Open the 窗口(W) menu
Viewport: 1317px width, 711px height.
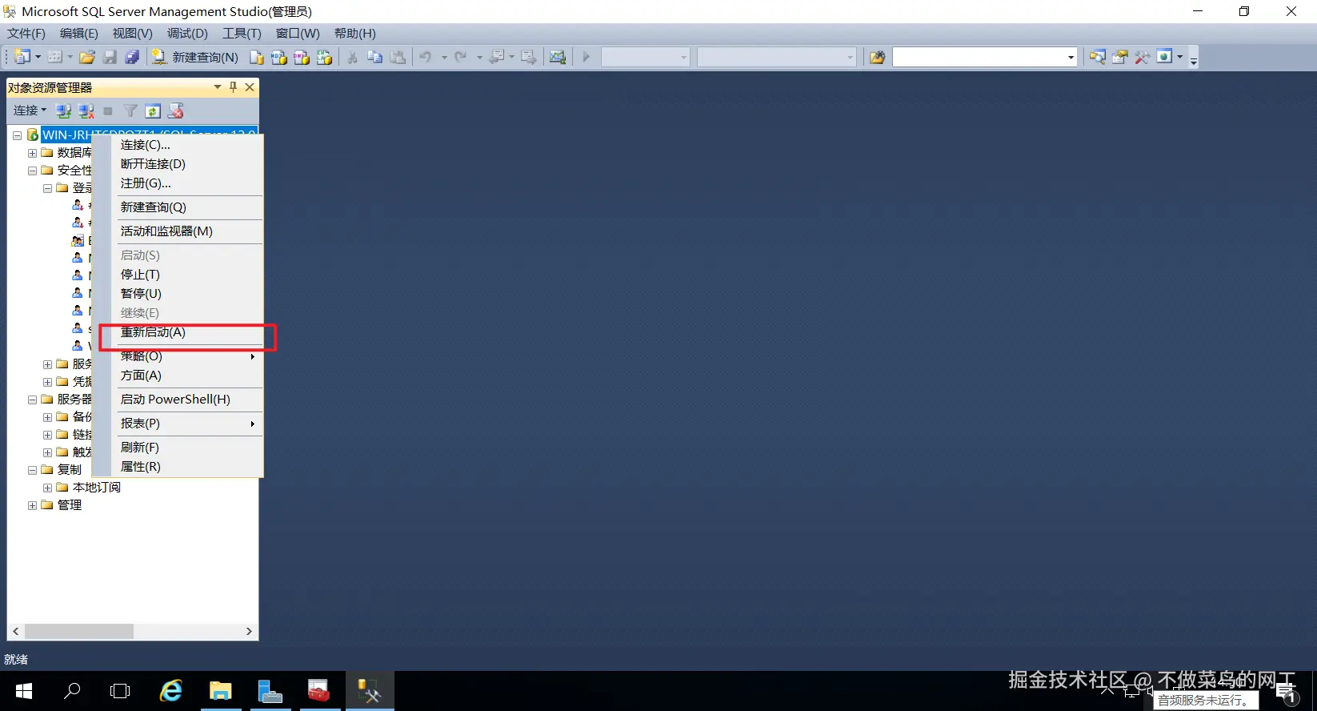click(x=298, y=33)
